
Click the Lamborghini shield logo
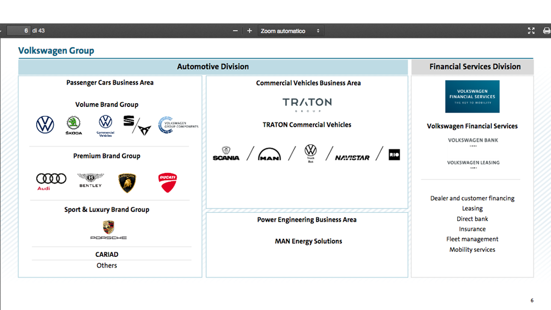[x=127, y=183]
